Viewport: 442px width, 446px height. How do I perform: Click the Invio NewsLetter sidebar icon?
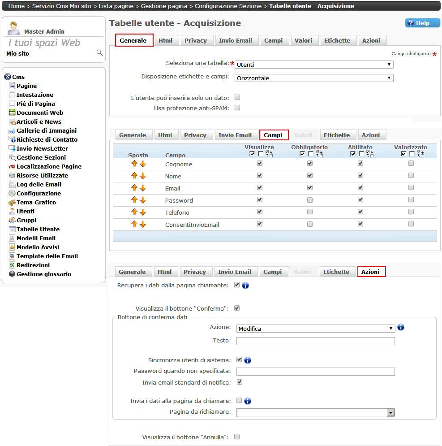(12, 148)
